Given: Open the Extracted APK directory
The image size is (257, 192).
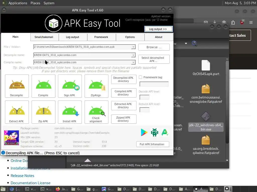Looking at the screenshot, I should pos(124,106).
